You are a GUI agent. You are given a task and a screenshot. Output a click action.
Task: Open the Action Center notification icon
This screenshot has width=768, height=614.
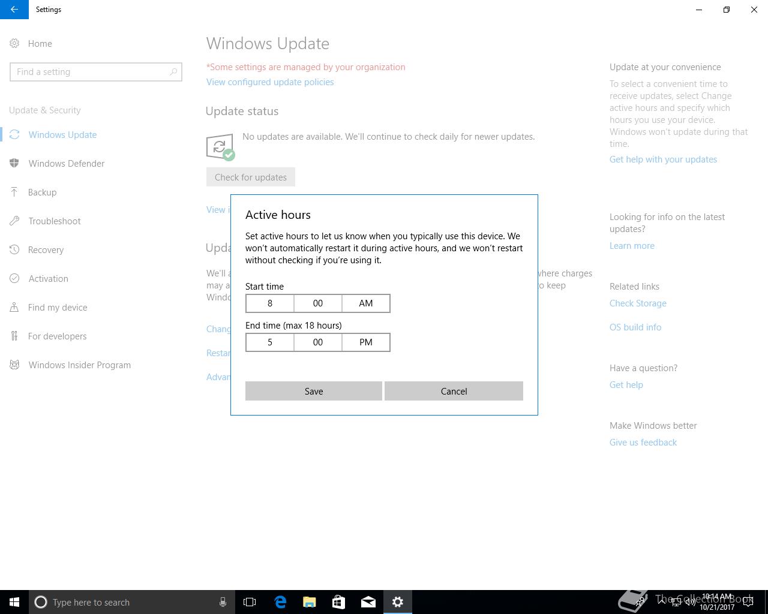coord(748,602)
